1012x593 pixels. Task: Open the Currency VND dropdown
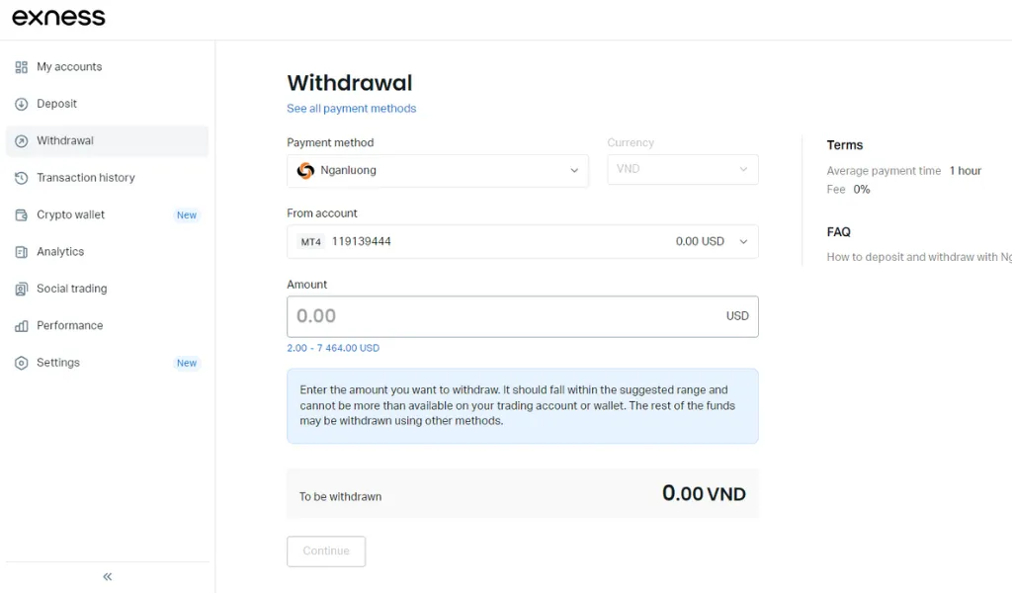pos(682,169)
